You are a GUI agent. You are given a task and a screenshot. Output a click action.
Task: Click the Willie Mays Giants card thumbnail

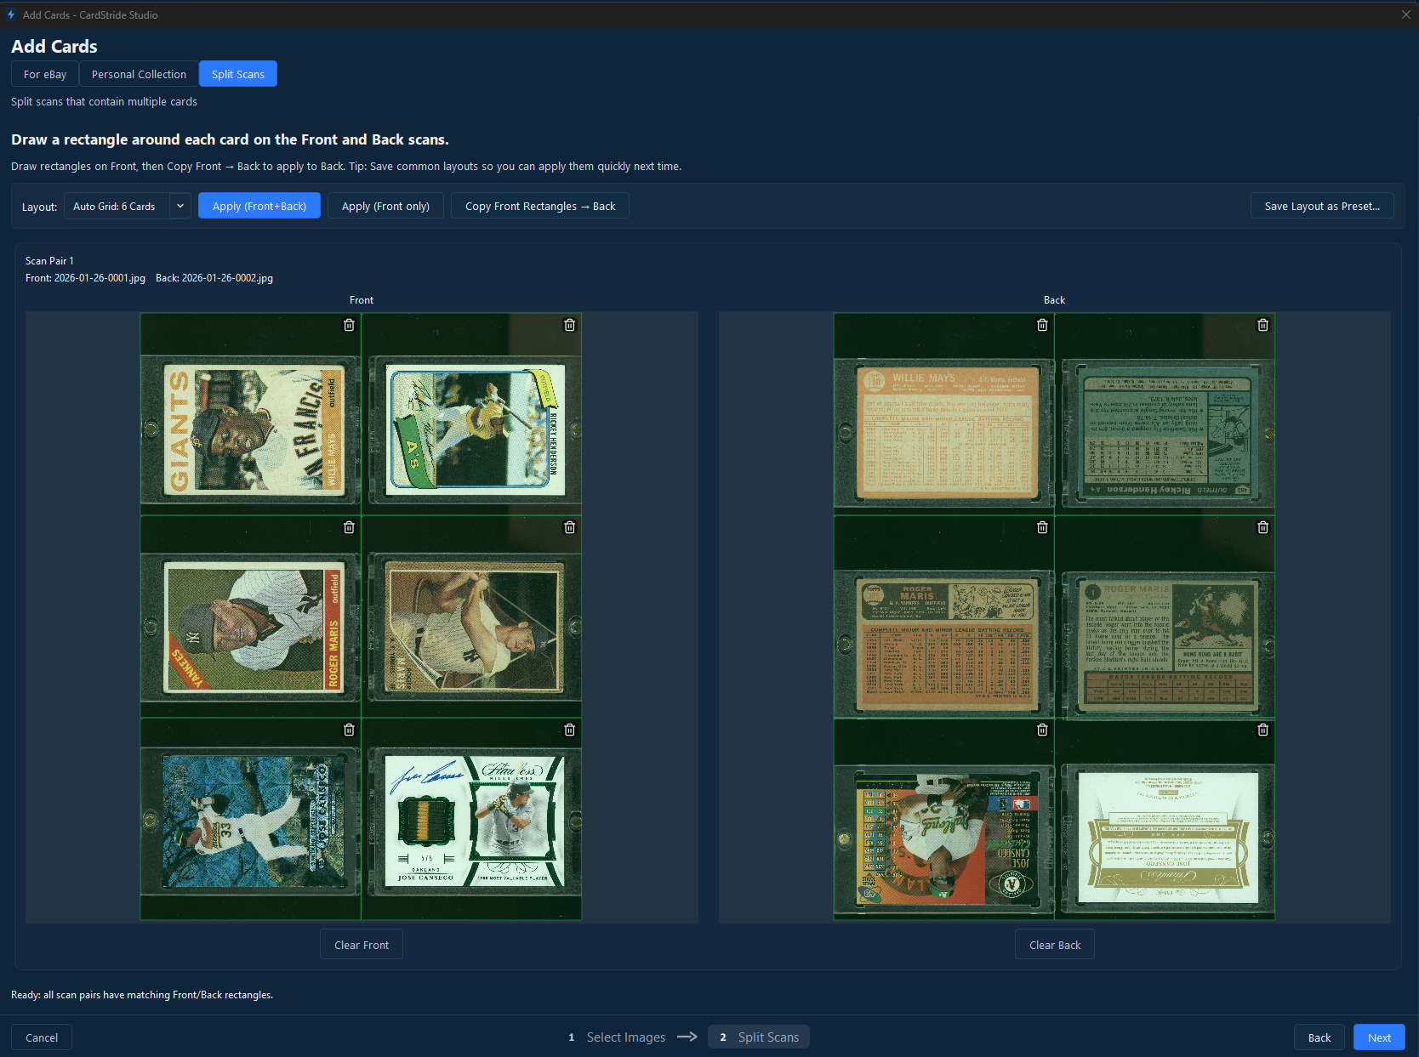point(250,429)
